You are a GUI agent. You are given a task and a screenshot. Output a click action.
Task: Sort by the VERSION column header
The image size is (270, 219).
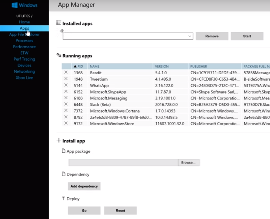pos(170,66)
